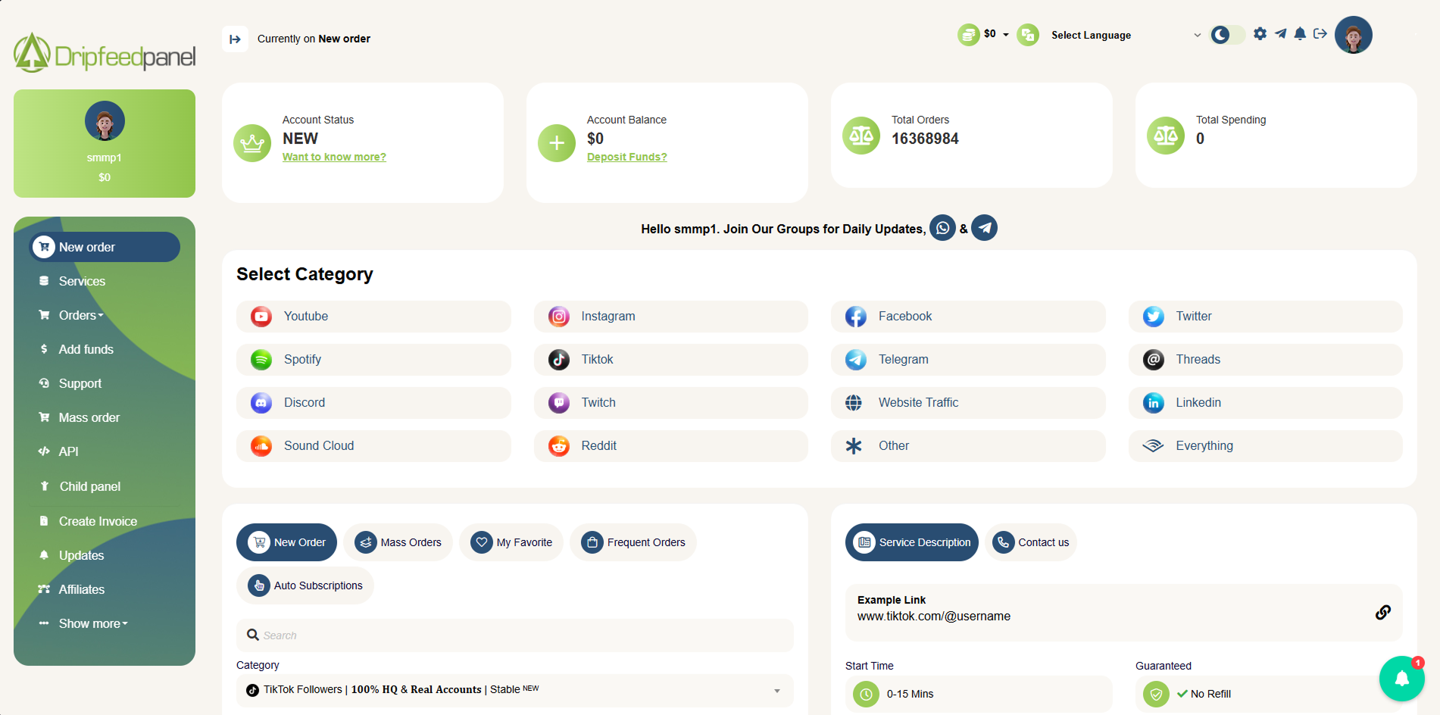The height and width of the screenshot is (715, 1440).
Task: Open Support page from sidebar
Action: point(105,383)
